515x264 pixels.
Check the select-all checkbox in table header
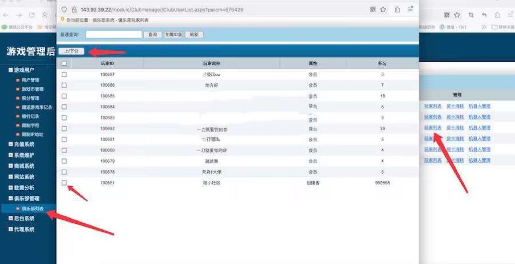pyautogui.click(x=64, y=64)
